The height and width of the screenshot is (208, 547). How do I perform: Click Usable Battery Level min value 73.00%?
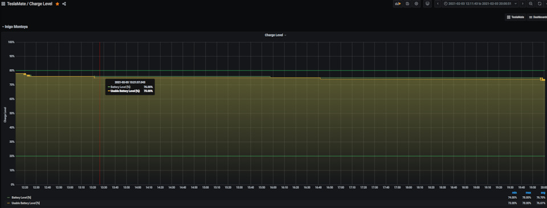click(x=512, y=203)
